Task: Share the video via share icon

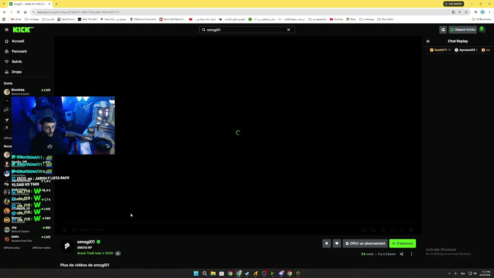Action: click(x=401, y=254)
